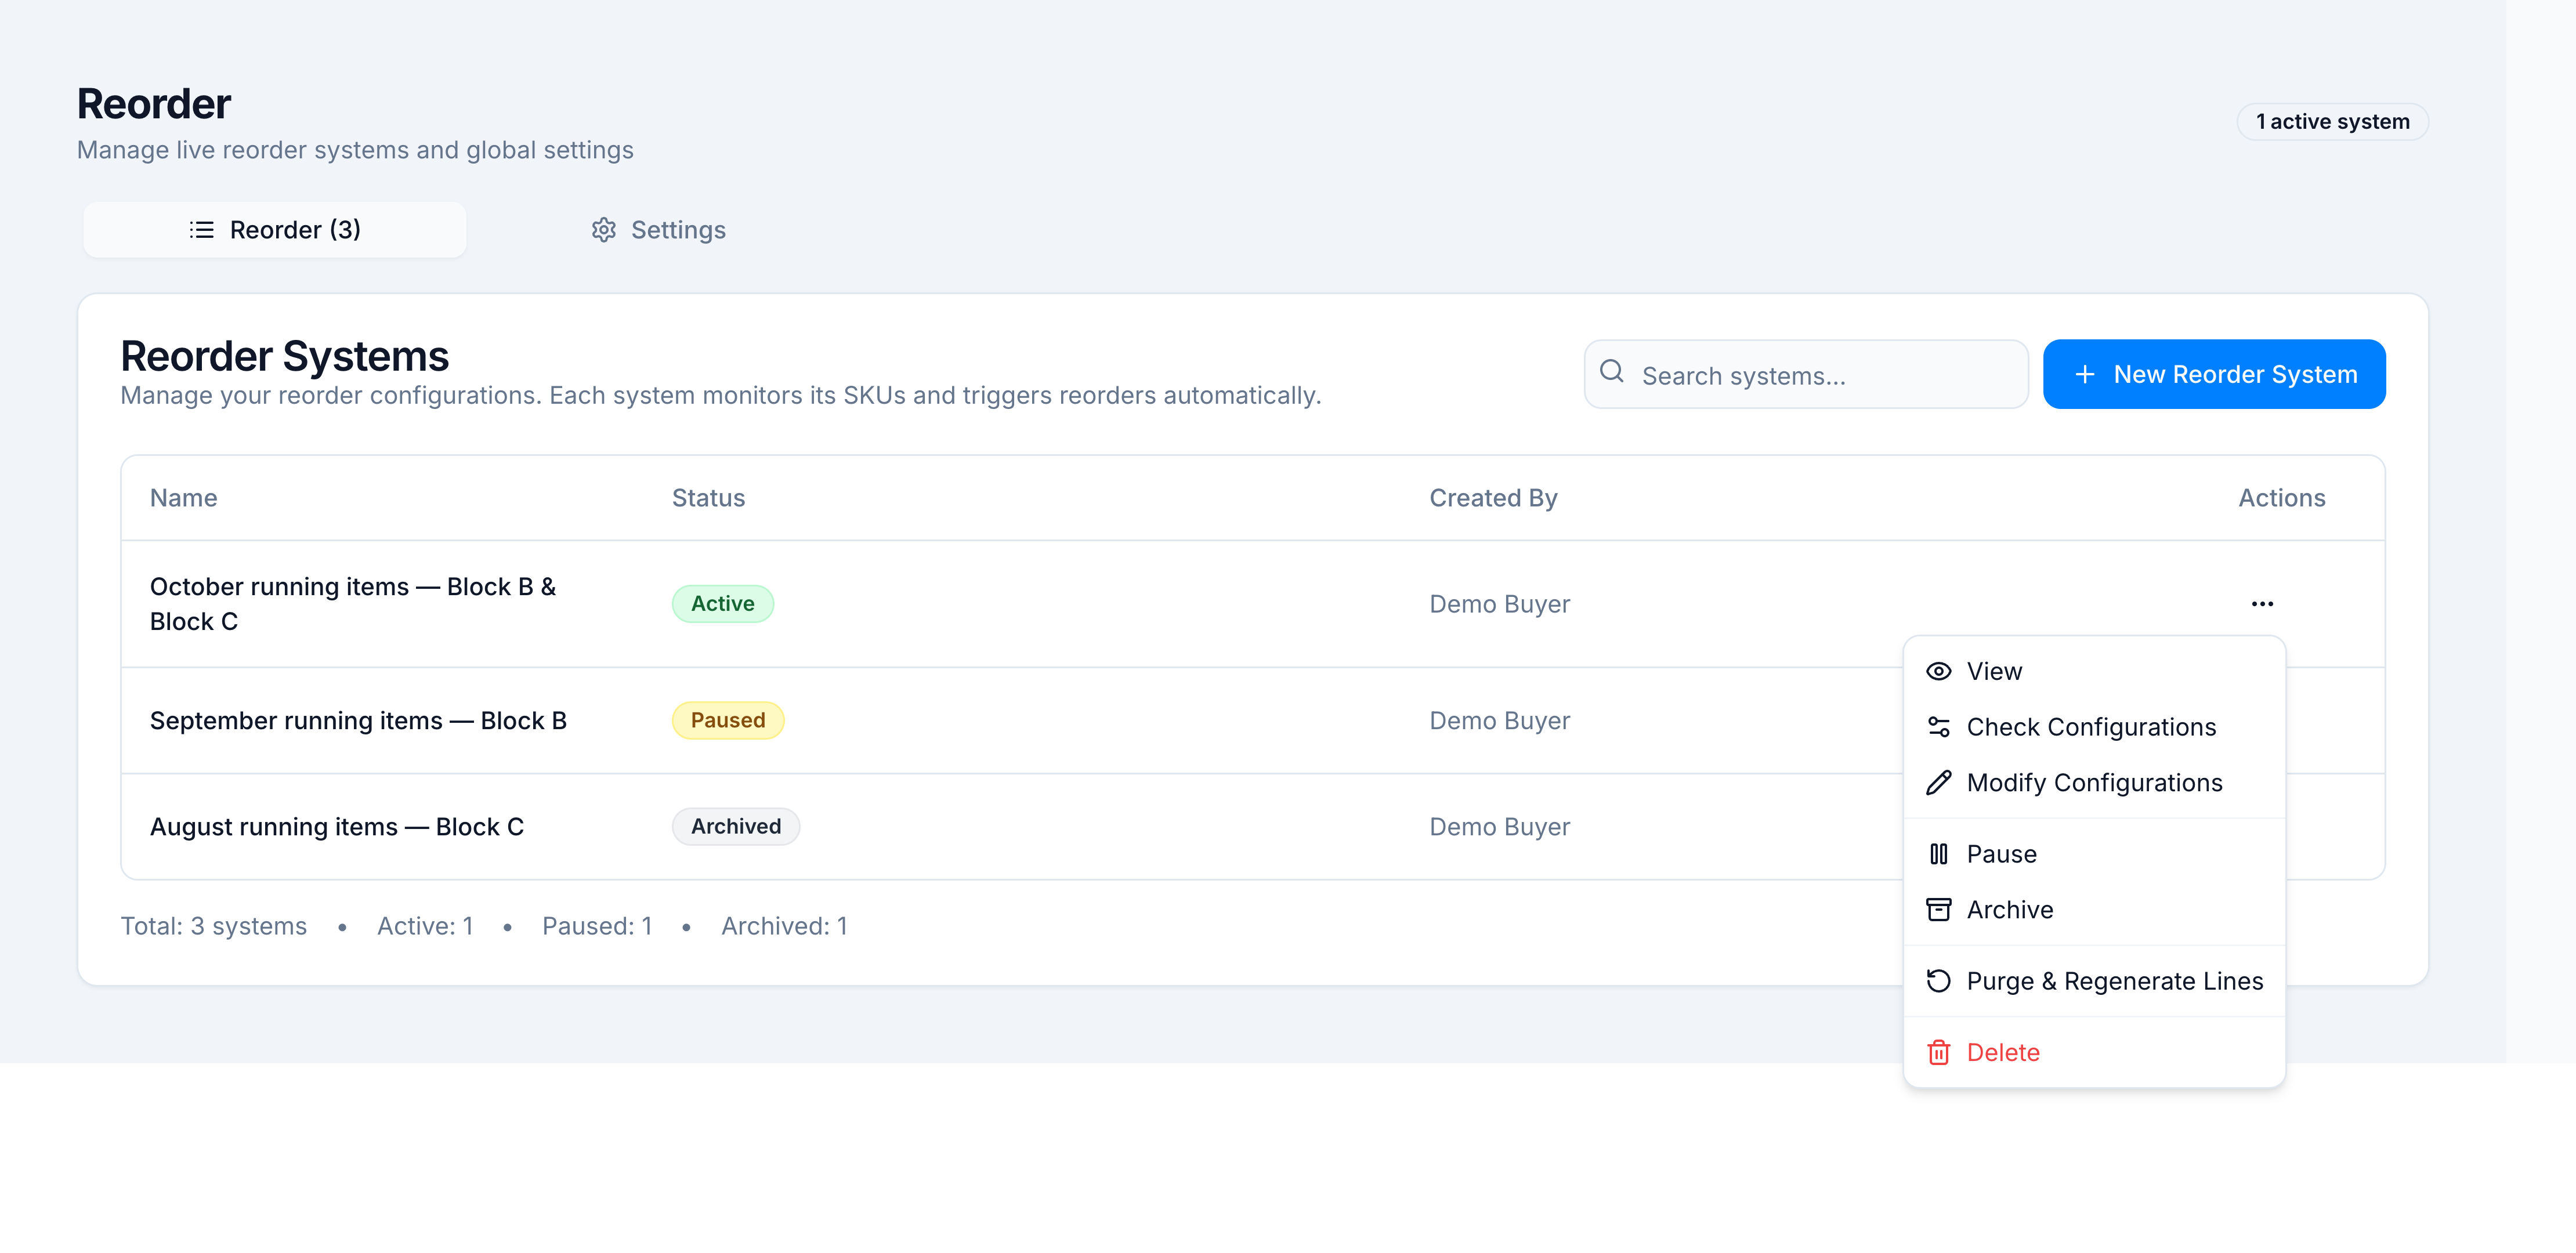Click Demo Buyer in the September row
Viewport: 2576px width, 1253px height.
click(x=1499, y=721)
